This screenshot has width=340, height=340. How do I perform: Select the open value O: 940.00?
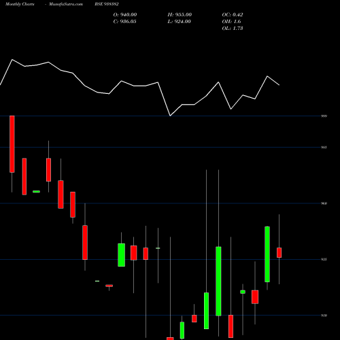tap(125, 15)
